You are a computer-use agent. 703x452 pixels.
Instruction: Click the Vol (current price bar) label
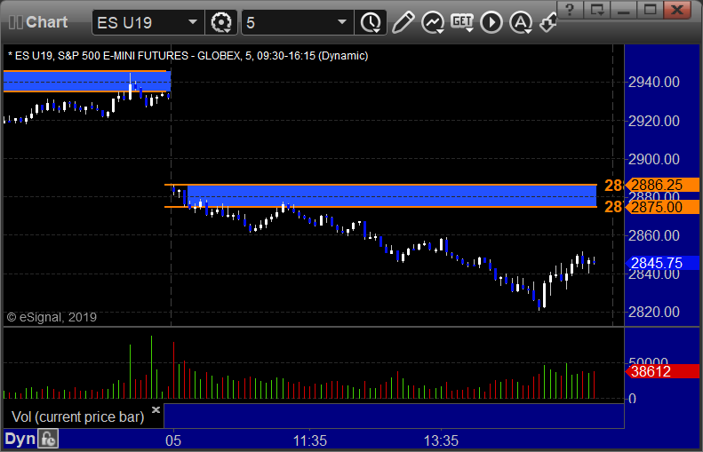click(x=78, y=417)
